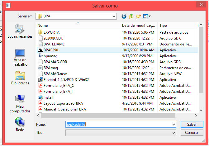Screen dimensions: 209x146
Task: Expand the Tipo file type dropdown
Action: (x=173, y=133)
